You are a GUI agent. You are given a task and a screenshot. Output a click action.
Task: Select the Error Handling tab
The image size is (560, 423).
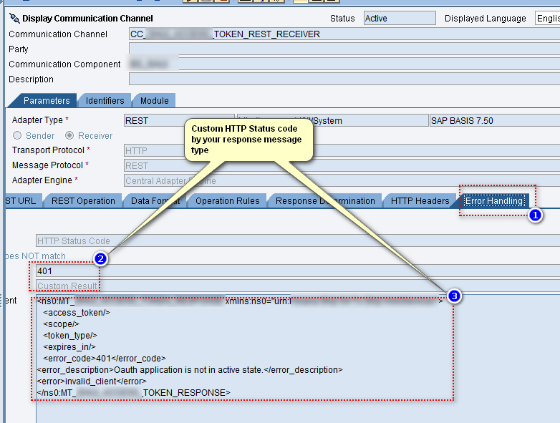pyautogui.click(x=494, y=201)
